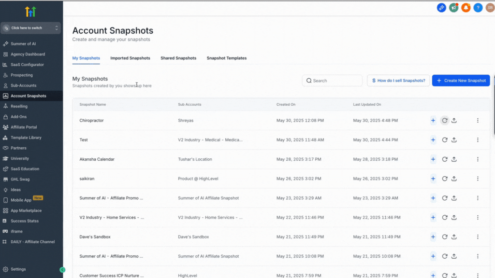The image size is (495, 278).
Task: Refresh the Chiropractor snapshot
Action: pos(445,120)
